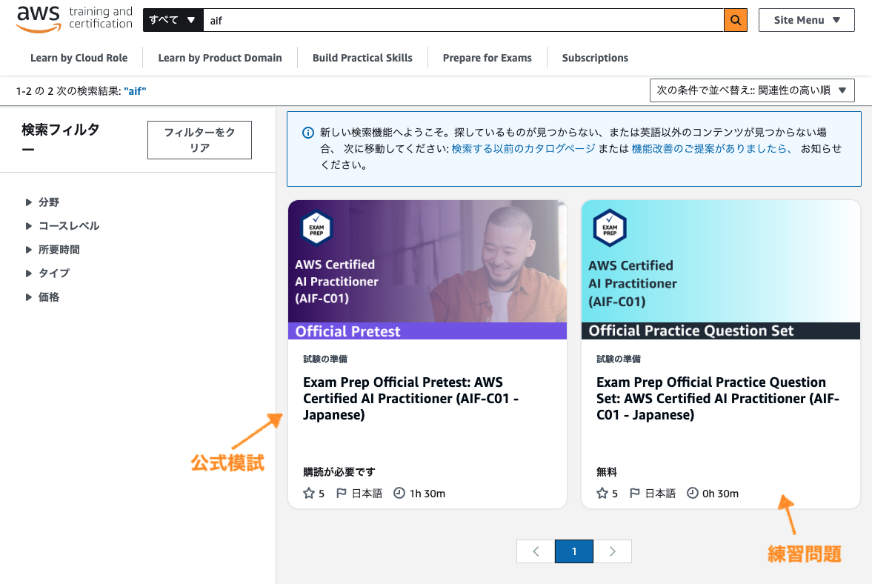
Task: Click the star rating icon on Pretest card
Action: [x=309, y=494]
